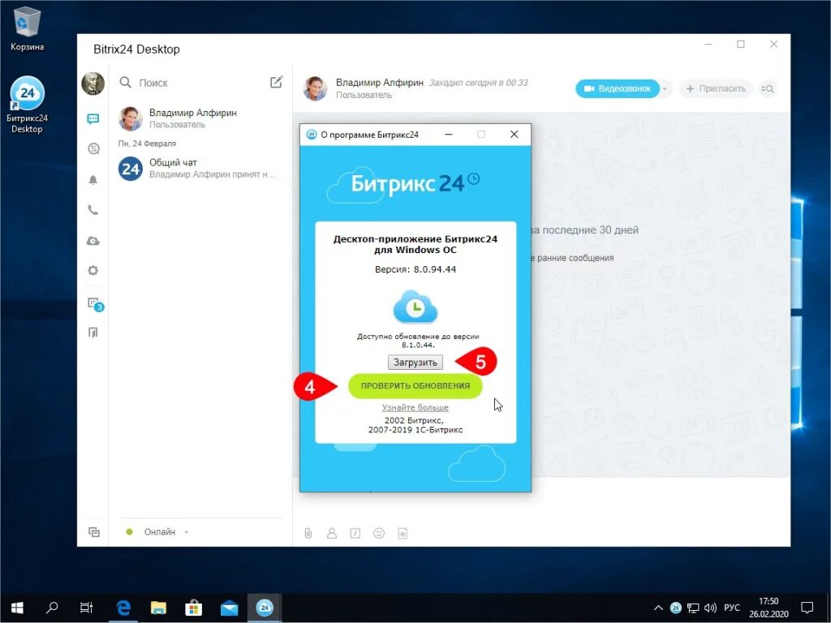Open chat with Владимир Алфирин in list

click(200, 118)
